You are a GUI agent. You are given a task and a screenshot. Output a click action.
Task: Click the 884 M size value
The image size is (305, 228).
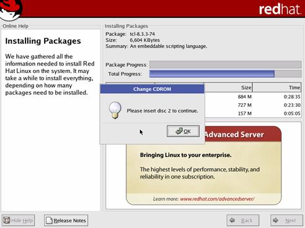coord(244,97)
